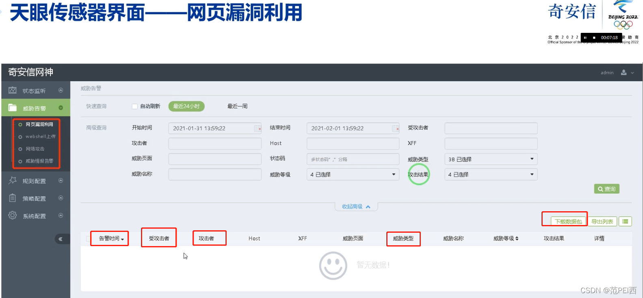Click into the 结束时间 date field
643x298 pixels.
coord(353,128)
